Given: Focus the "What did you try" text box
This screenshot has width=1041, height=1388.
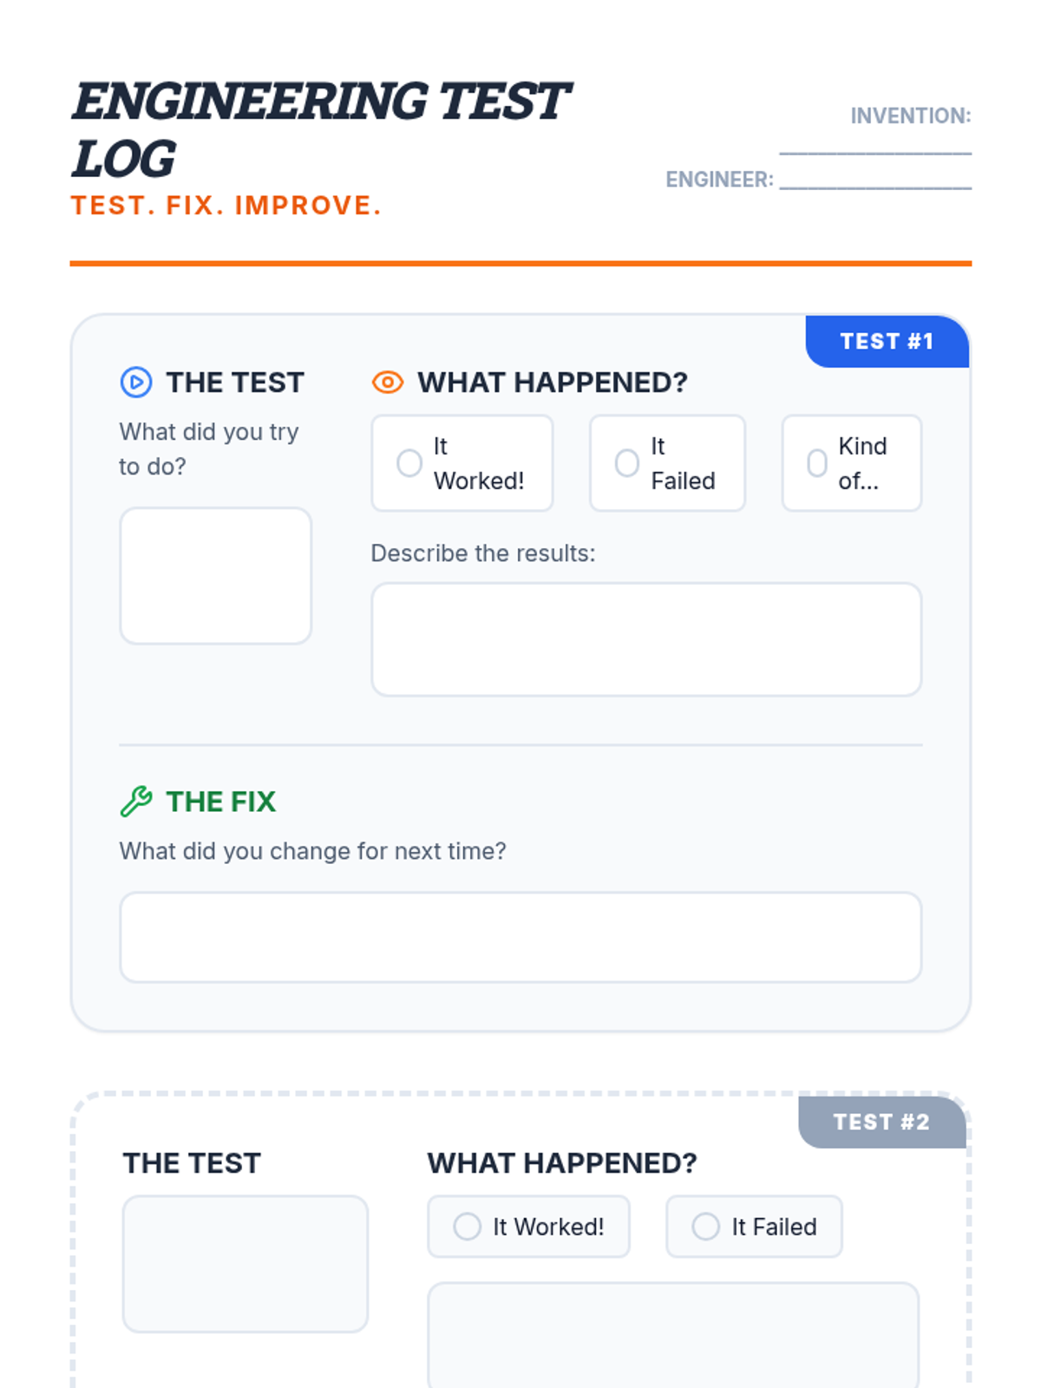Looking at the screenshot, I should (215, 576).
